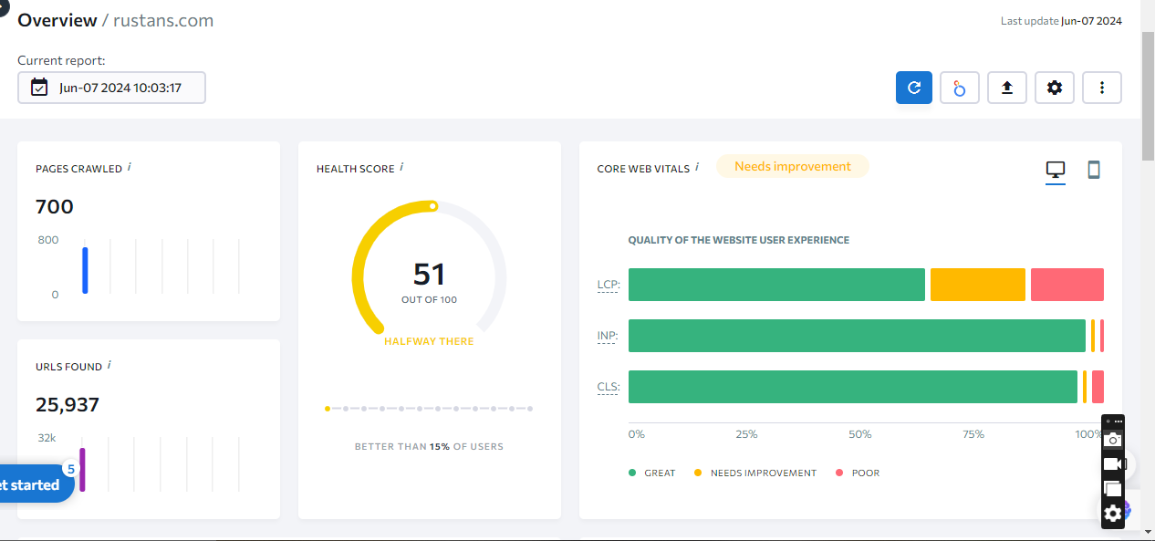Viewport: 1155px width, 541px height.
Task: Click the calendar icon in report selector
Action: click(39, 88)
